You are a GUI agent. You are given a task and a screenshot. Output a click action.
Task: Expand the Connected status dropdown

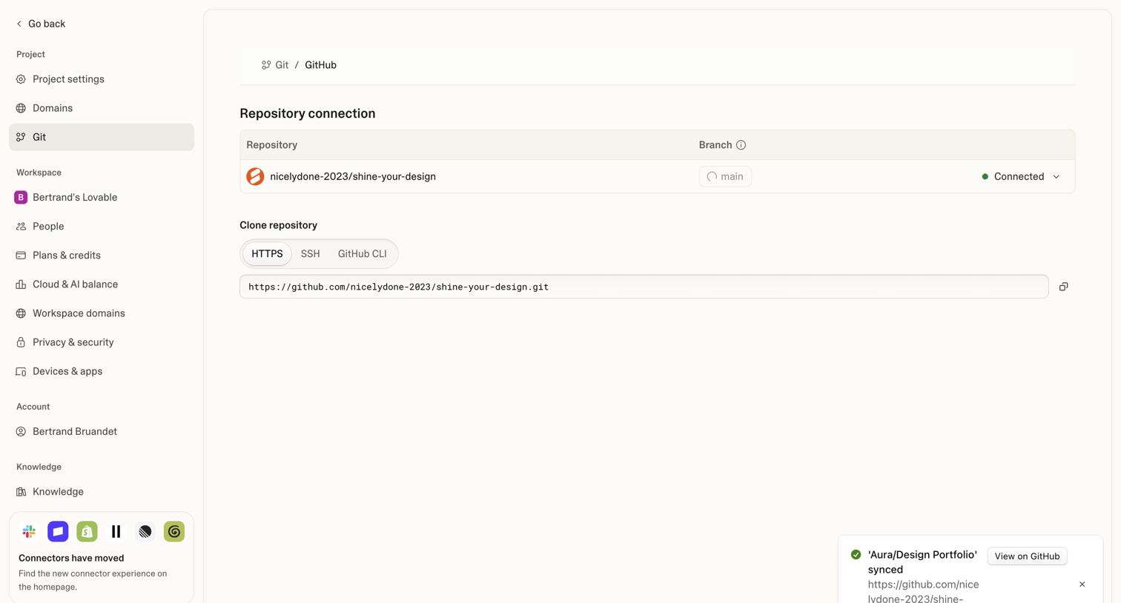pos(1021,176)
